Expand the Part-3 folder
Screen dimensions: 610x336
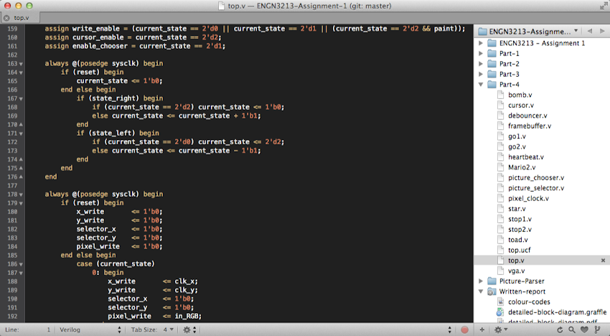pyautogui.click(x=481, y=74)
